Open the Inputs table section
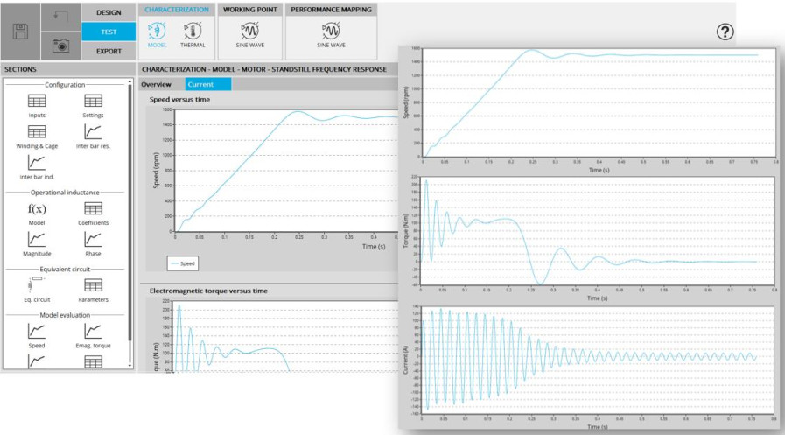This screenshot has width=785, height=435. point(37,105)
